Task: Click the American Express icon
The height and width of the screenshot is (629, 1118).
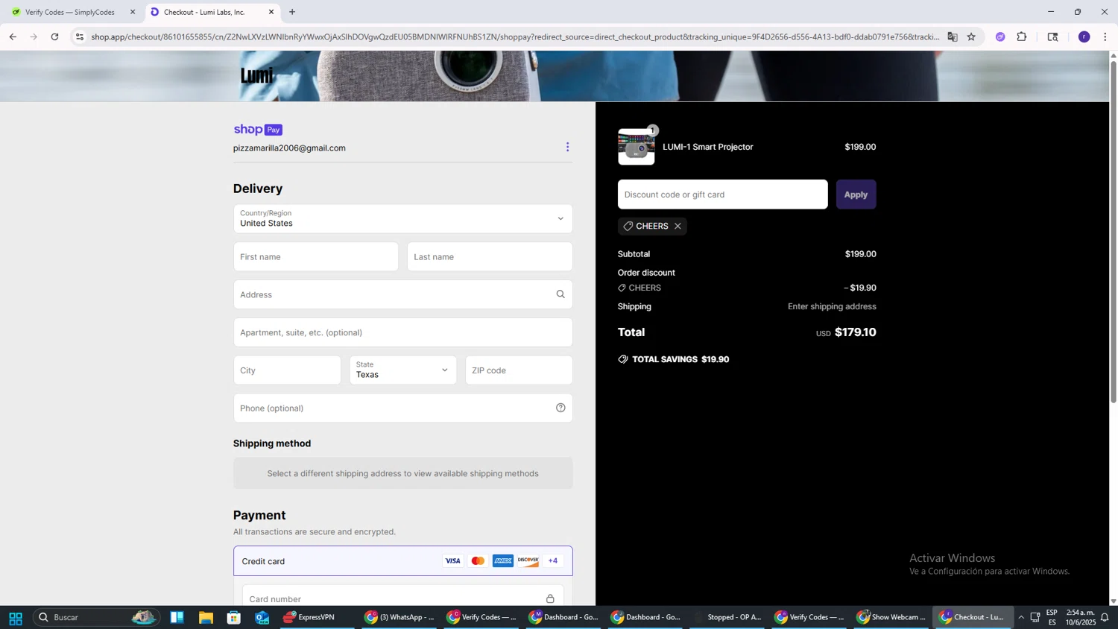Action: coord(503,560)
